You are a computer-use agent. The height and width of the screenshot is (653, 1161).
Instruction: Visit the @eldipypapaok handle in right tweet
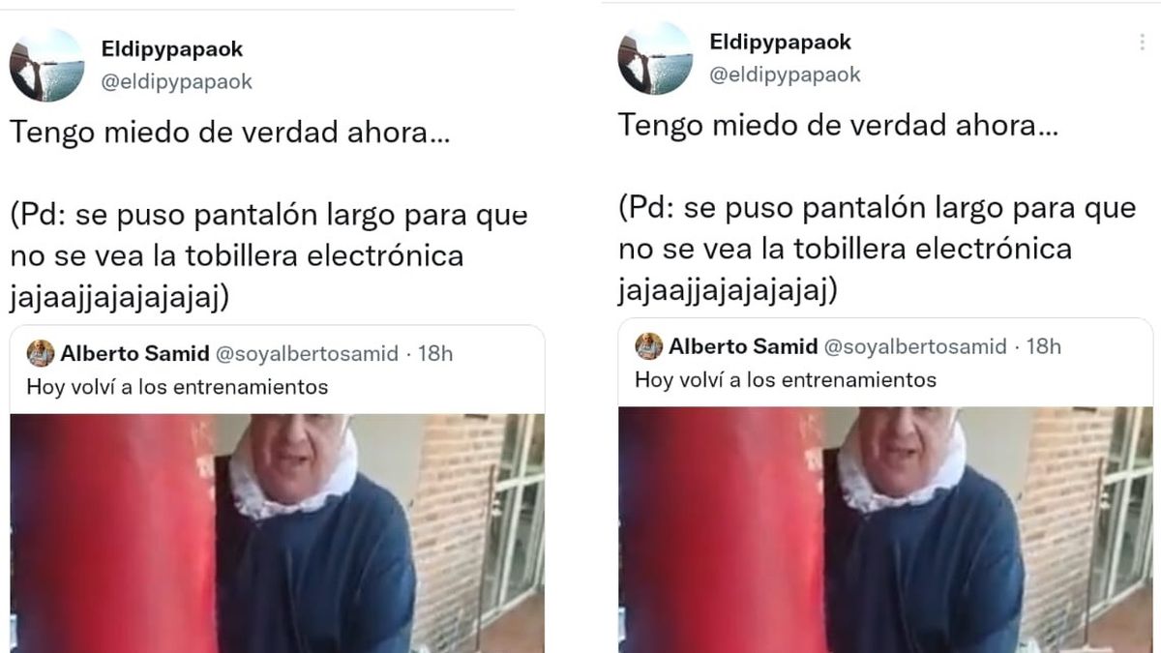point(785,75)
